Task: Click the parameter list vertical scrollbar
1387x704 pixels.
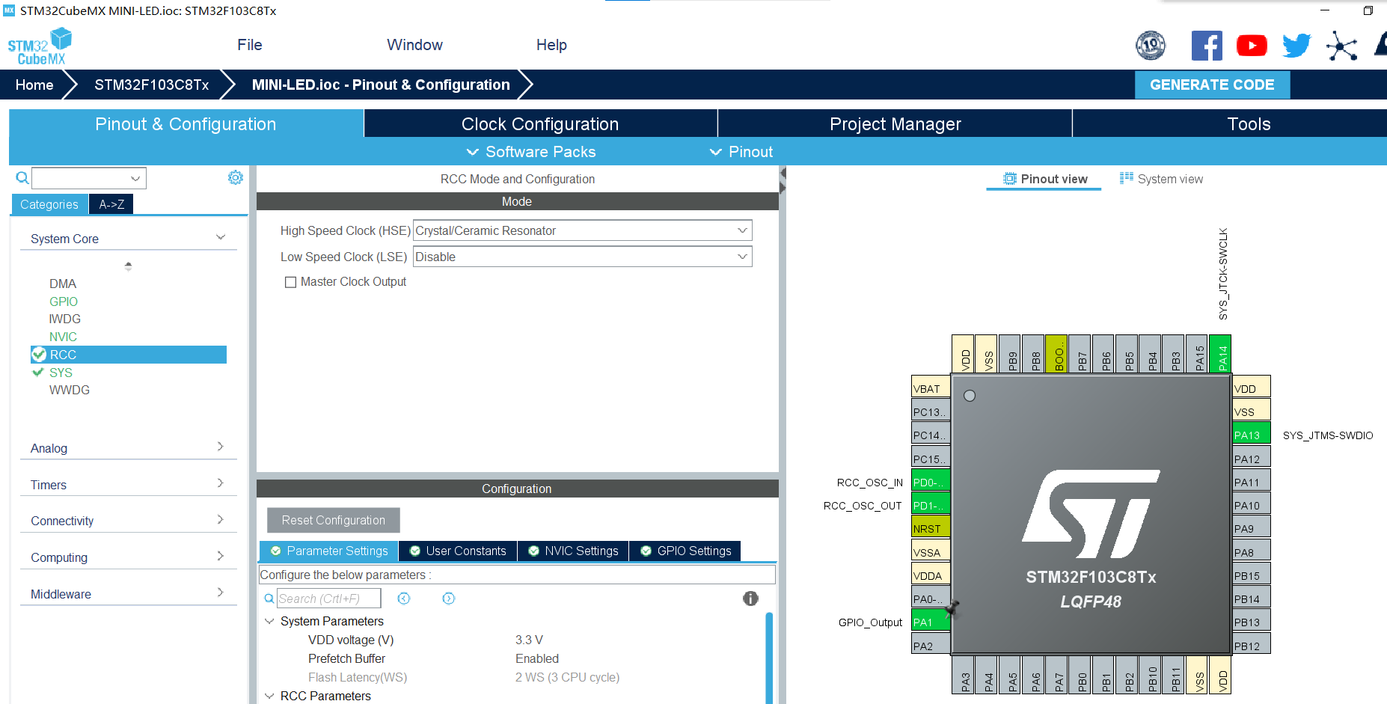Action: 769,657
